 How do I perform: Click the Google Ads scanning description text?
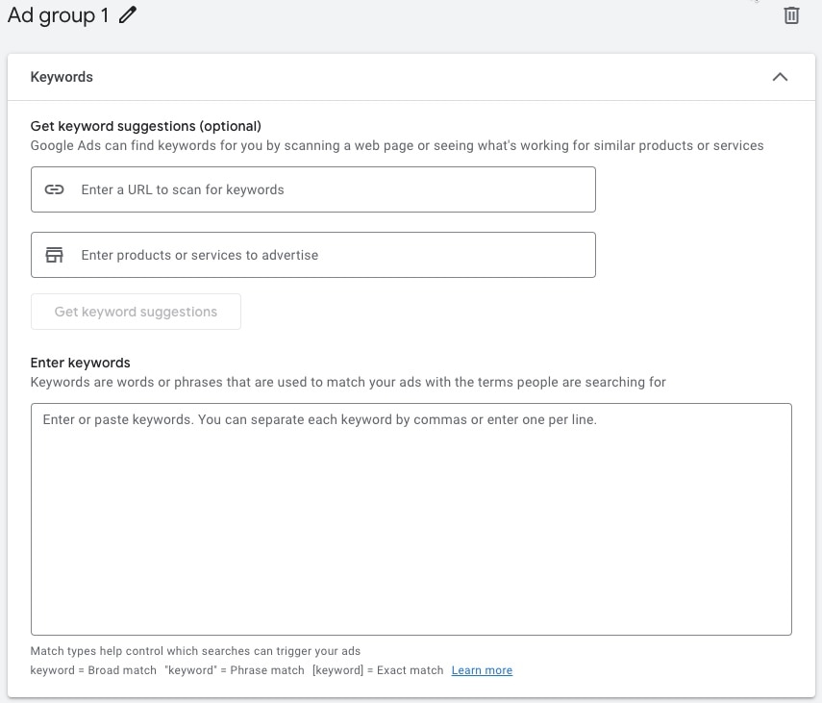(397, 145)
